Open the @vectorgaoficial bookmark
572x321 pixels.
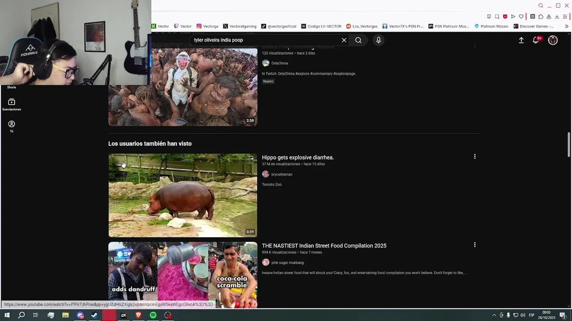279,26
